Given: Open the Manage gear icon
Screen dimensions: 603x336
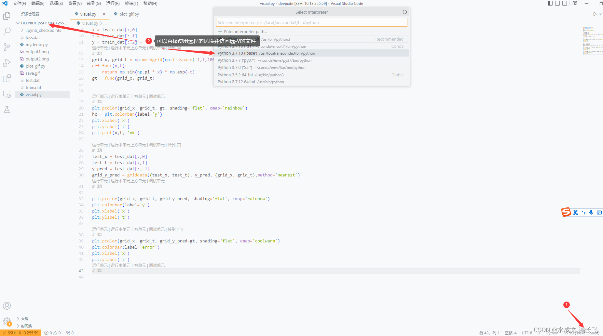Looking at the screenshot, I should click(7, 321).
